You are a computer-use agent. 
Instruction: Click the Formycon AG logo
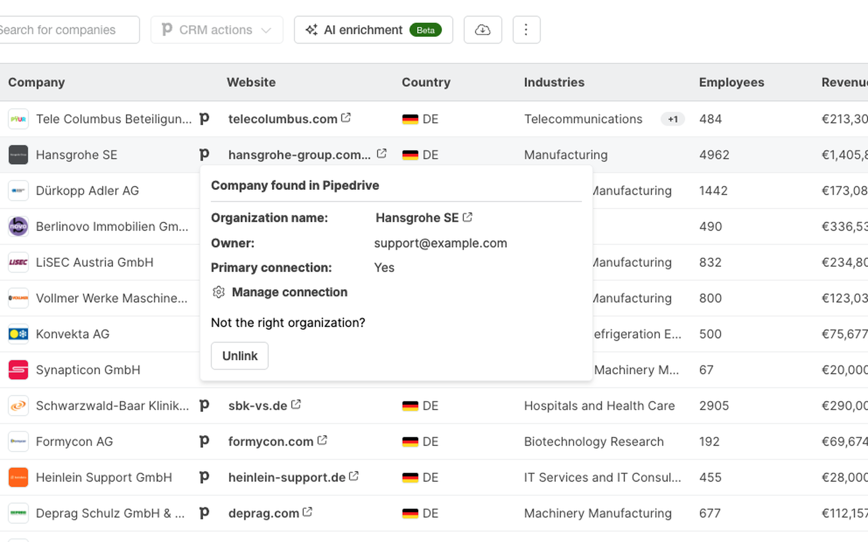tap(18, 441)
